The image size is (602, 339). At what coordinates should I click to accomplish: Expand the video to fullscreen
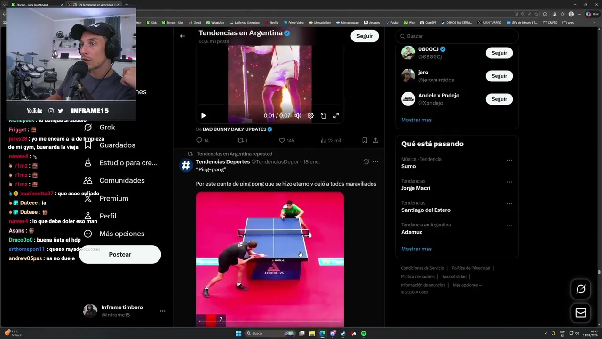(x=336, y=115)
